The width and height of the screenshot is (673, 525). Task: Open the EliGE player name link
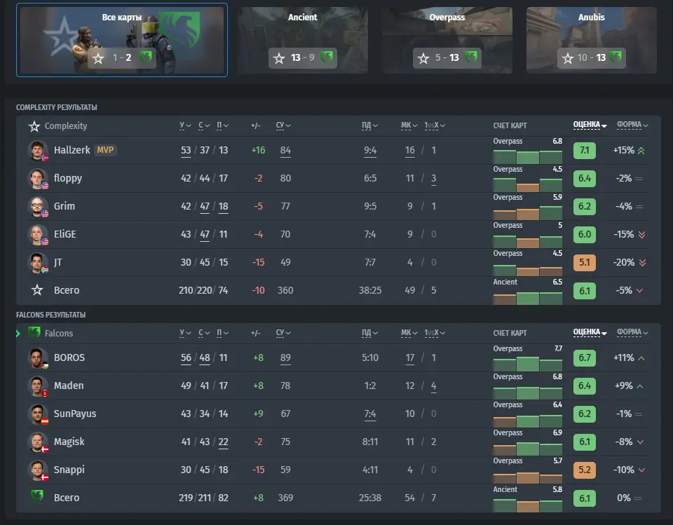click(64, 234)
